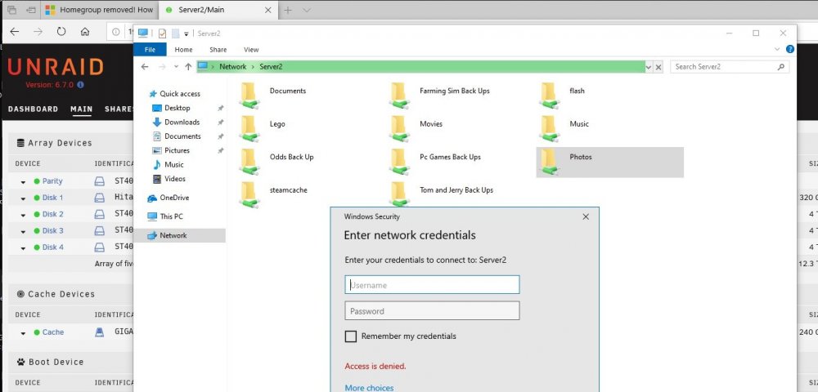Click the quick access properties checkmark icon
Screen dimensions: 818x392
click(162, 33)
